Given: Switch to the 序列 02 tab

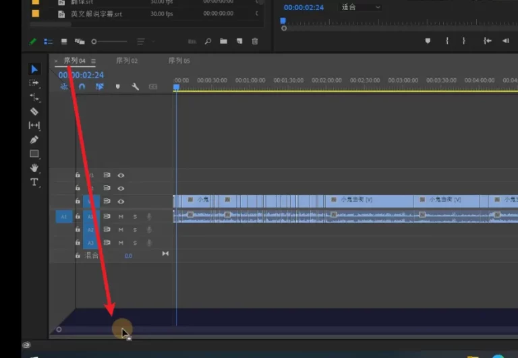Looking at the screenshot, I should pyautogui.click(x=127, y=61).
